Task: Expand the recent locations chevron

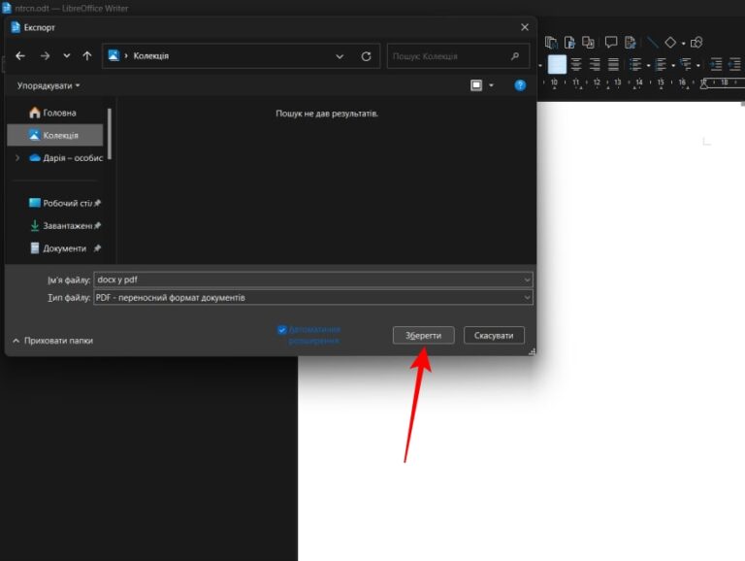Action: (67, 56)
